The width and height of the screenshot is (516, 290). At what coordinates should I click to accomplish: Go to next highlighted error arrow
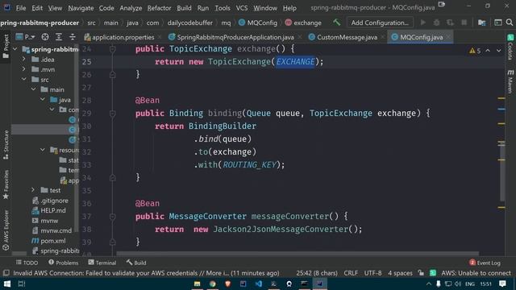pyautogui.click(x=499, y=51)
